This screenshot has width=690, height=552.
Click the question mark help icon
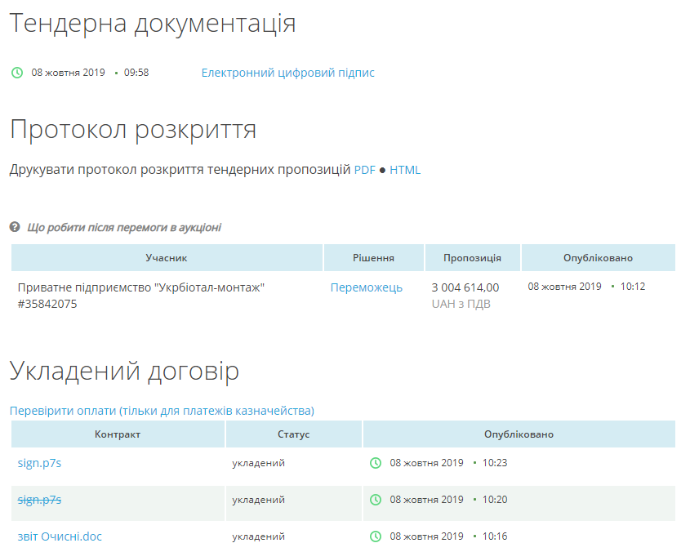pyautogui.click(x=15, y=228)
